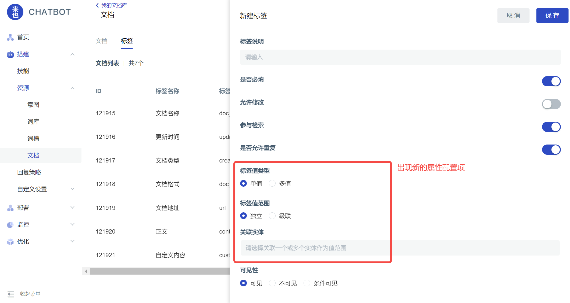The image size is (570, 303).
Task: Click the url cell for 文档地址
Action: point(222,208)
